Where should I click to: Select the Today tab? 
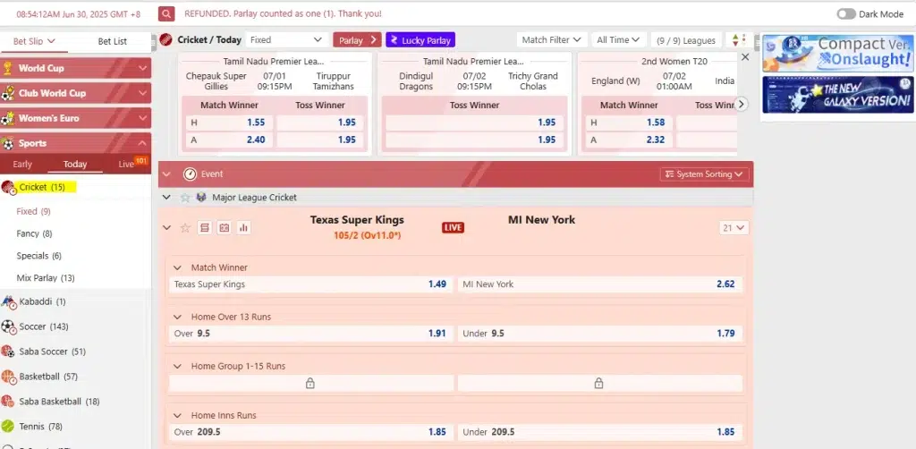click(x=75, y=164)
